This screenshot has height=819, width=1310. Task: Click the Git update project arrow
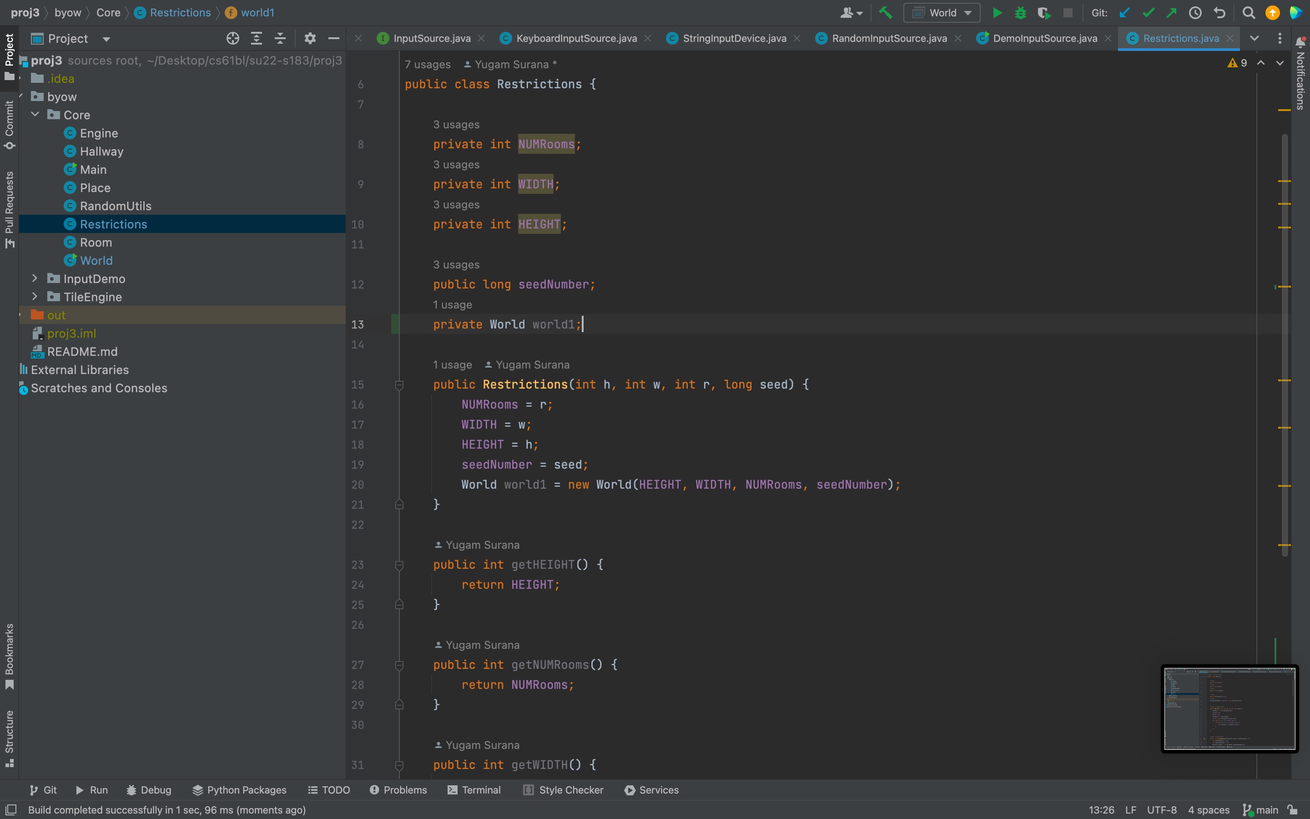pyautogui.click(x=1124, y=13)
